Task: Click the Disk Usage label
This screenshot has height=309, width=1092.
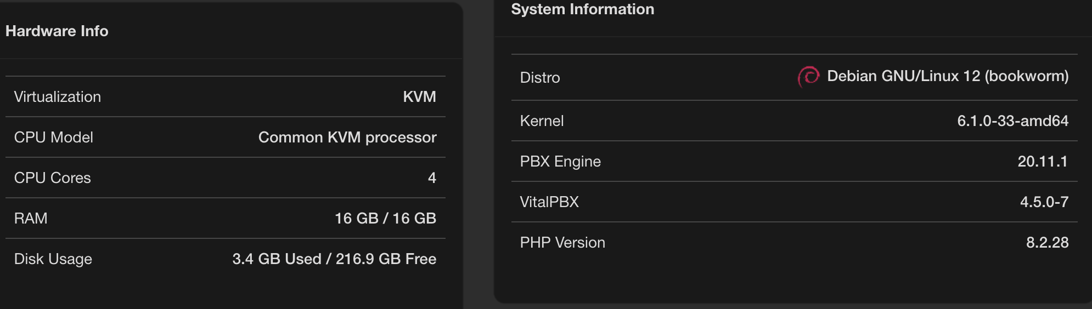Action: (53, 259)
